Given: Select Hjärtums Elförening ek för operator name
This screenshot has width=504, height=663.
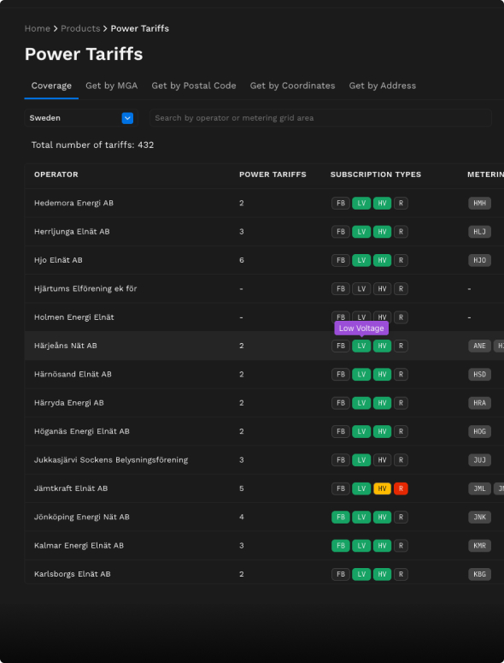Looking at the screenshot, I should [85, 289].
